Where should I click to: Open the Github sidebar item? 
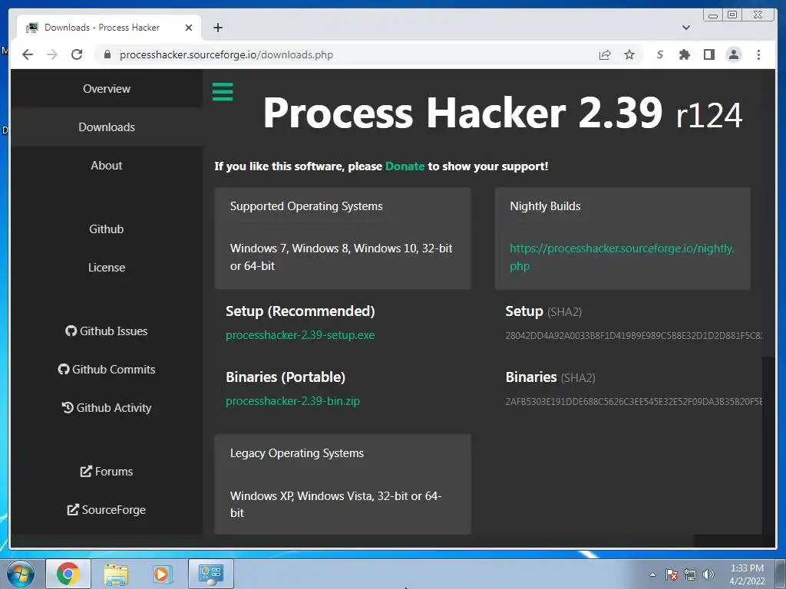[106, 229]
